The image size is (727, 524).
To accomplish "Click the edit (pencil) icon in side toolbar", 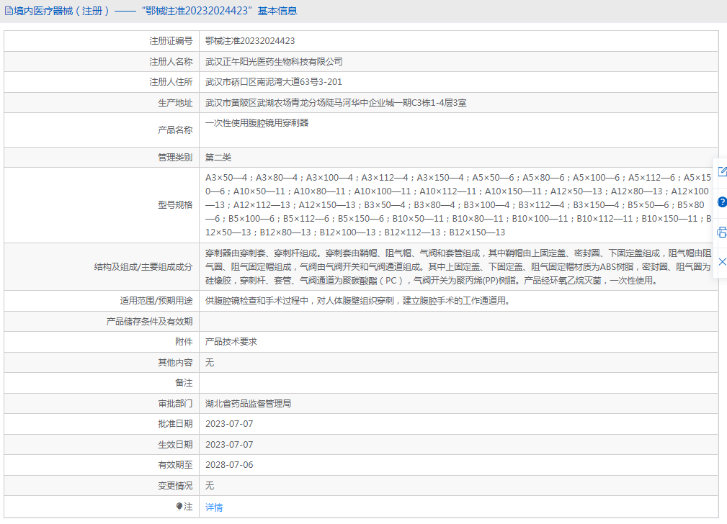I will click(722, 171).
